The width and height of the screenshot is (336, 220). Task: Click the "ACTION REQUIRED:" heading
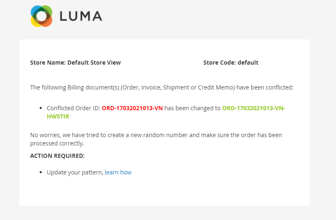[57, 156]
